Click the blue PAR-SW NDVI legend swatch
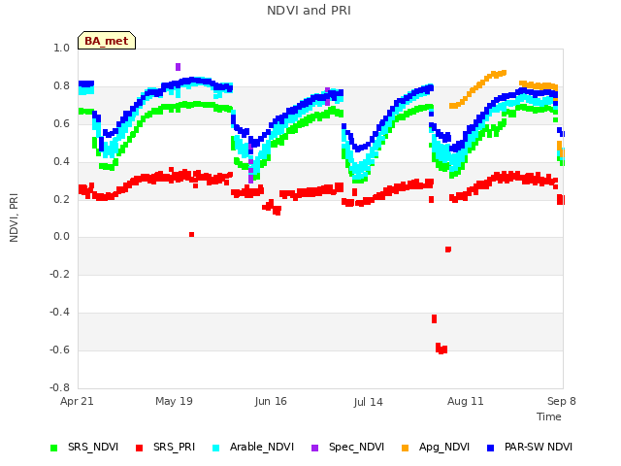 (x=490, y=448)
